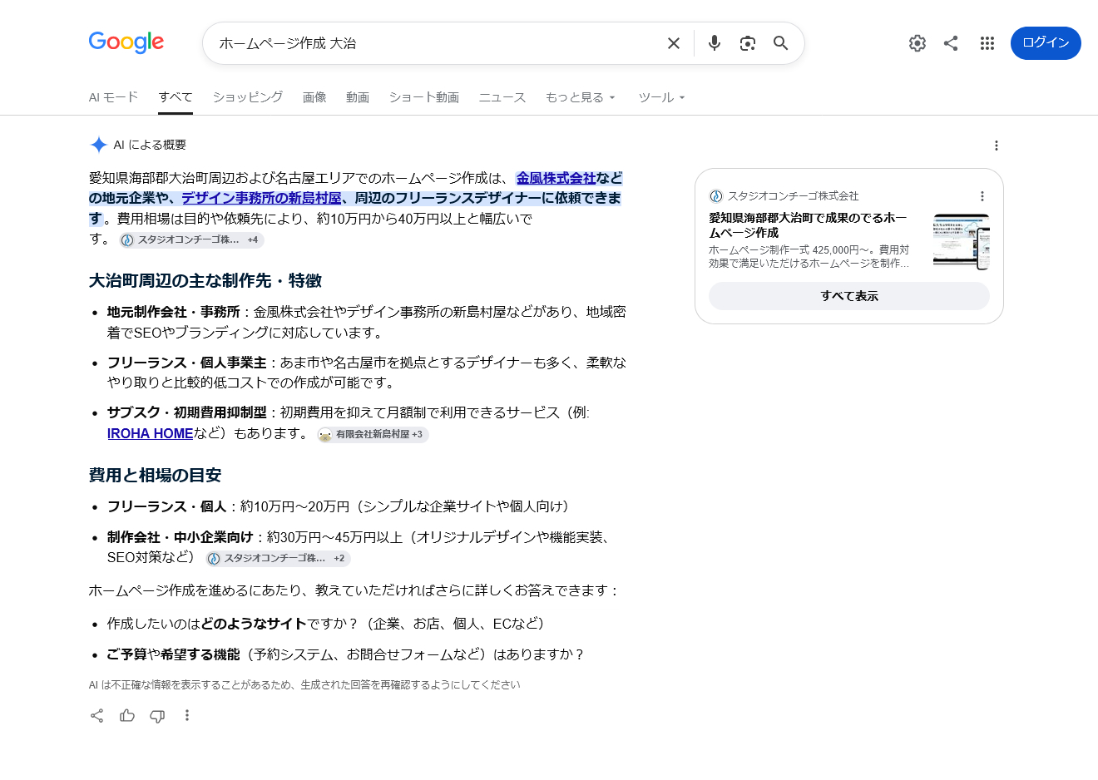Open the 金風株式会社 link
Image resolution: width=1098 pixels, height=780 pixels.
pos(556,178)
